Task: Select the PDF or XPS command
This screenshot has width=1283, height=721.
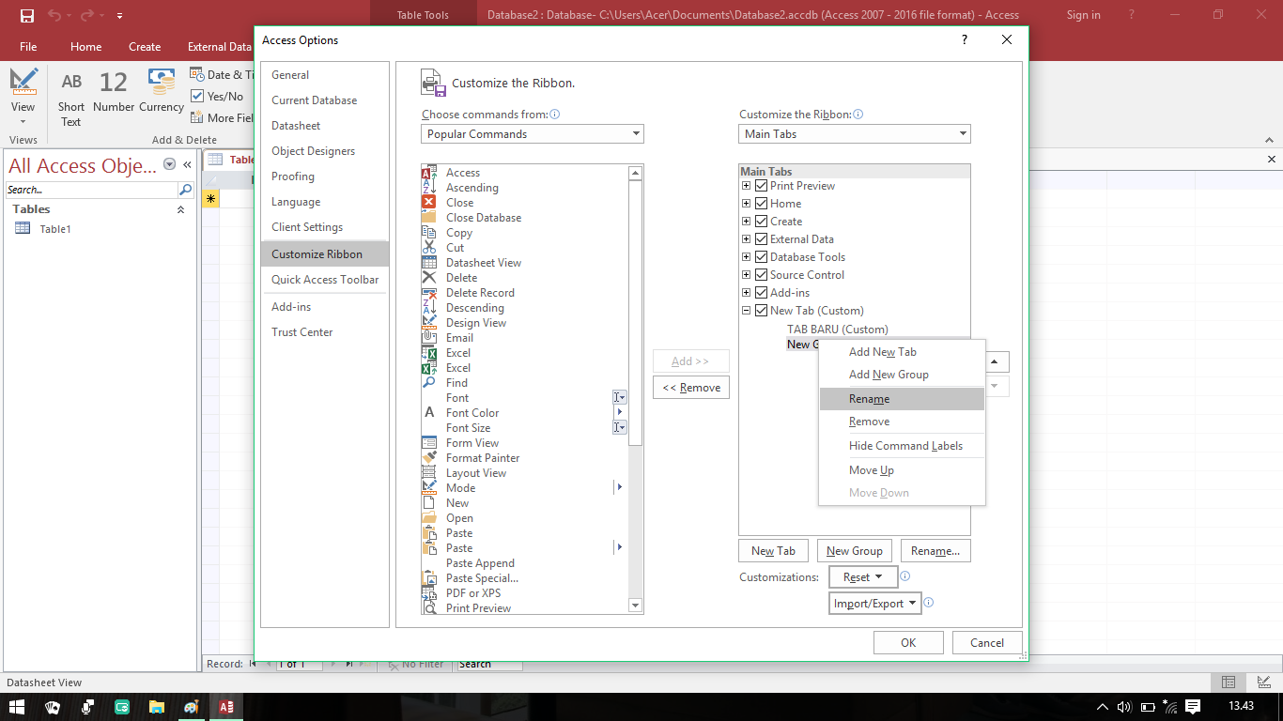Action: [x=472, y=593]
